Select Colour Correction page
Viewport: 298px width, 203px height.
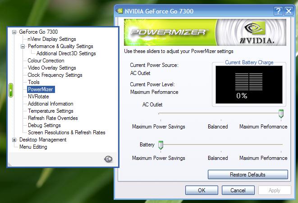point(46,61)
